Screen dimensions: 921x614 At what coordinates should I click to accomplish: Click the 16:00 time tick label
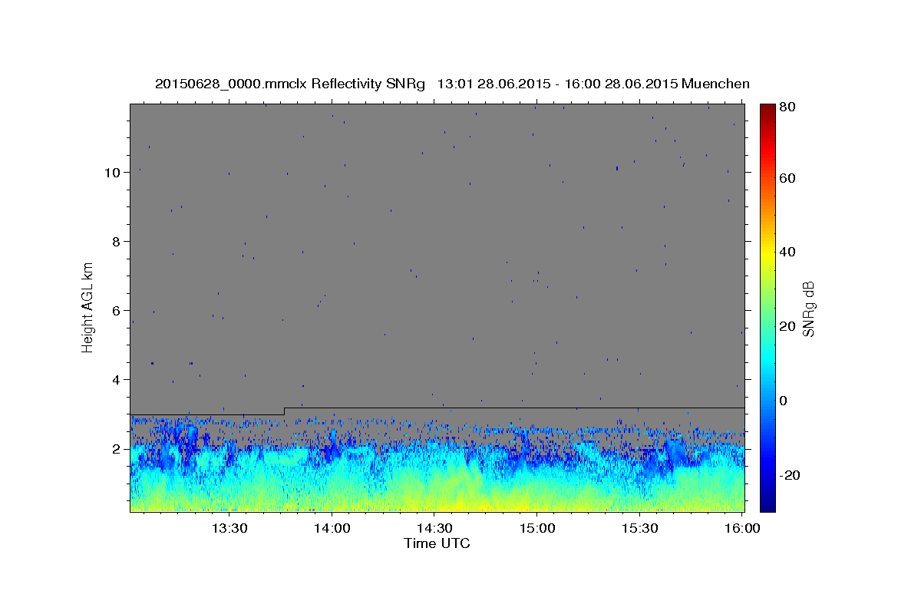[x=743, y=528]
